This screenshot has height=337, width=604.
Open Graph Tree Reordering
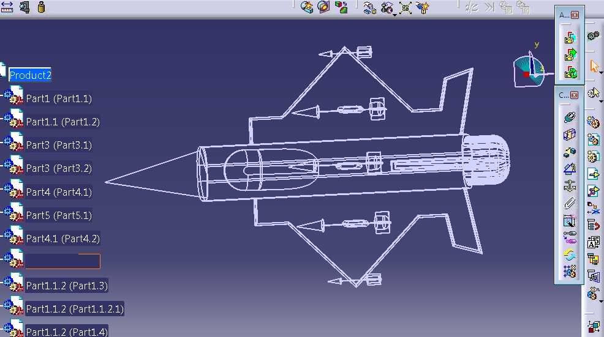coord(593,224)
